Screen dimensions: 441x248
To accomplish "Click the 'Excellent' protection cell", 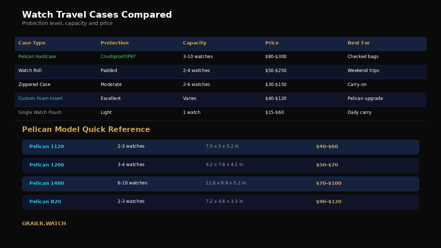I will click(111, 98).
